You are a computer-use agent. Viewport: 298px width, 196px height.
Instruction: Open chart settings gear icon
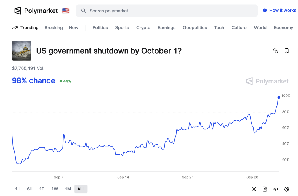click(x=287, y=189)
